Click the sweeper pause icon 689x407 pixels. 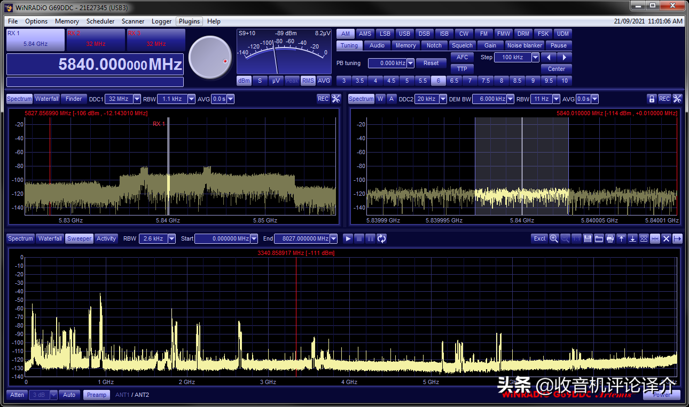(370, 238)
